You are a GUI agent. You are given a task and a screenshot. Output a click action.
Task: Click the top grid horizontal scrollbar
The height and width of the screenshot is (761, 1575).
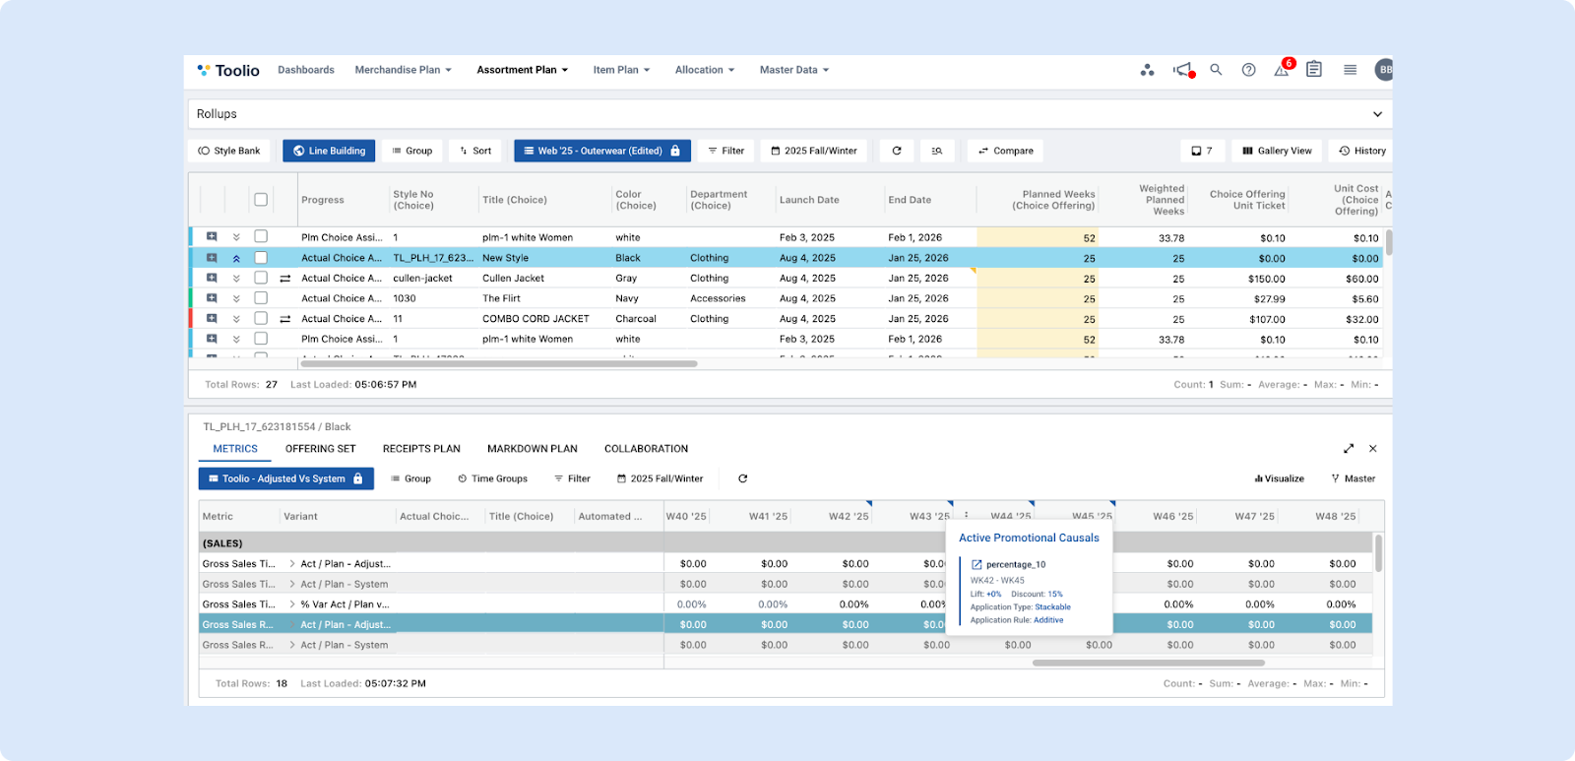tap(499, 364)
